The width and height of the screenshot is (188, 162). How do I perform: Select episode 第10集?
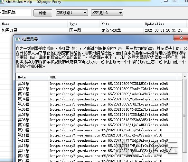click(24, 130)
